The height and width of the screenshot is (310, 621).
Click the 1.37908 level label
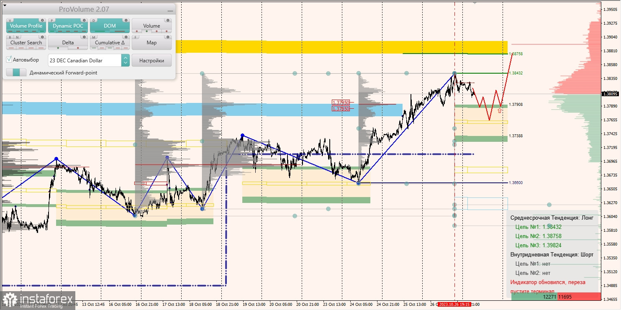[516, 104]
